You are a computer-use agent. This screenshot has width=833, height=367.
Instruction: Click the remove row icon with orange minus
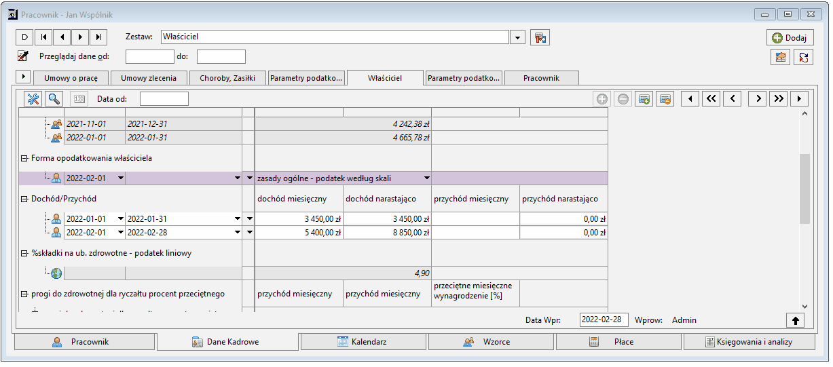coord(665,99)
